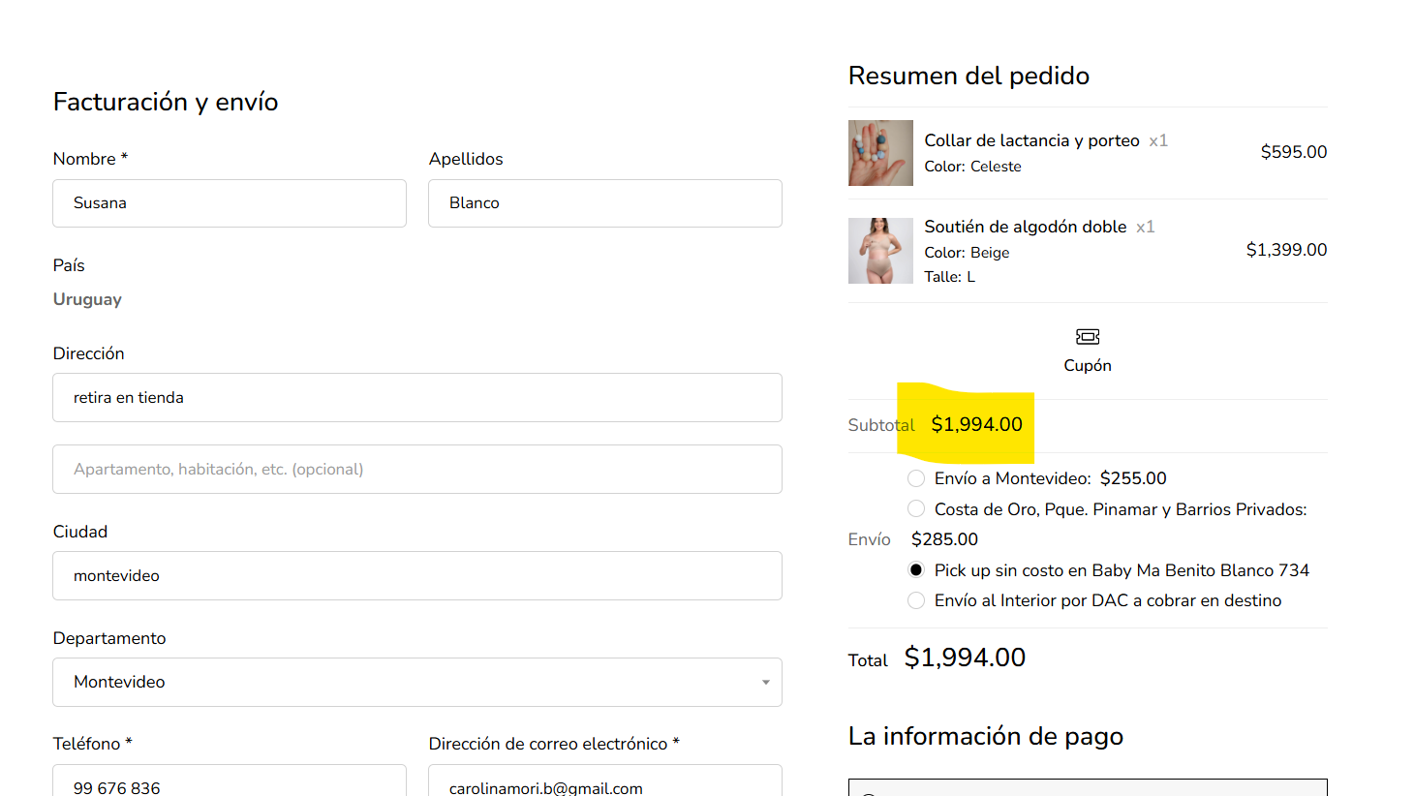
Task: Click the Nombre field containing Susana
Action: click(230, 203)
